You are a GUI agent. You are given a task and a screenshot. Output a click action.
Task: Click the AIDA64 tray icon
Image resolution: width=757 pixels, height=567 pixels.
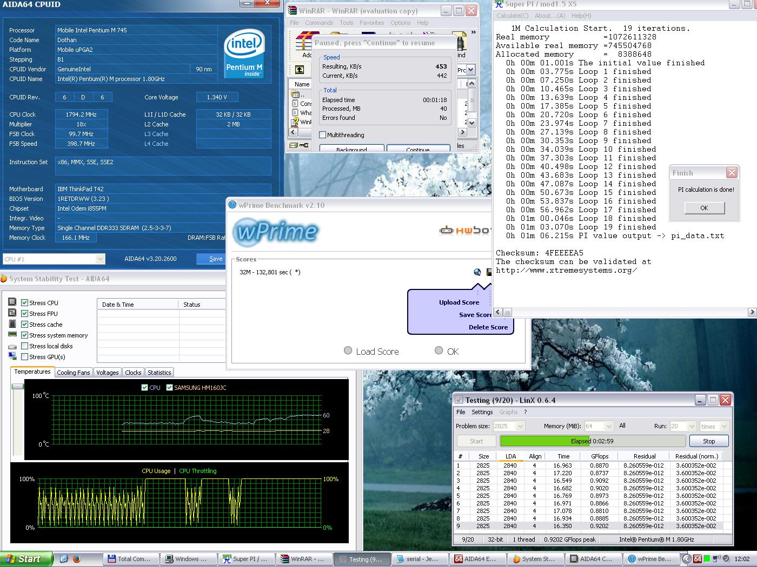pyautogui.click(x=698, y=559)
